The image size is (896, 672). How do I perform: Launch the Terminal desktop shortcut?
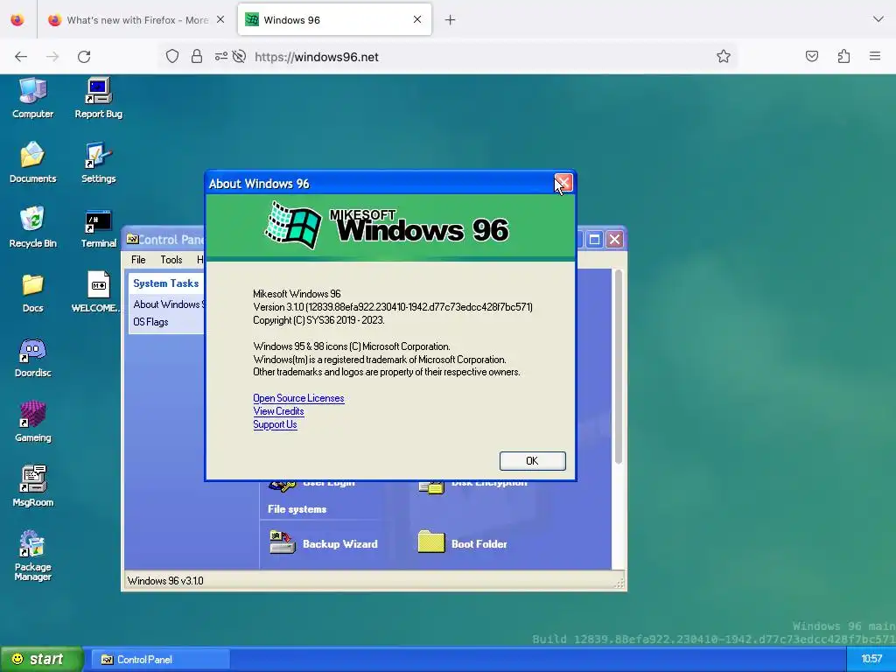(x=98, y=227)
